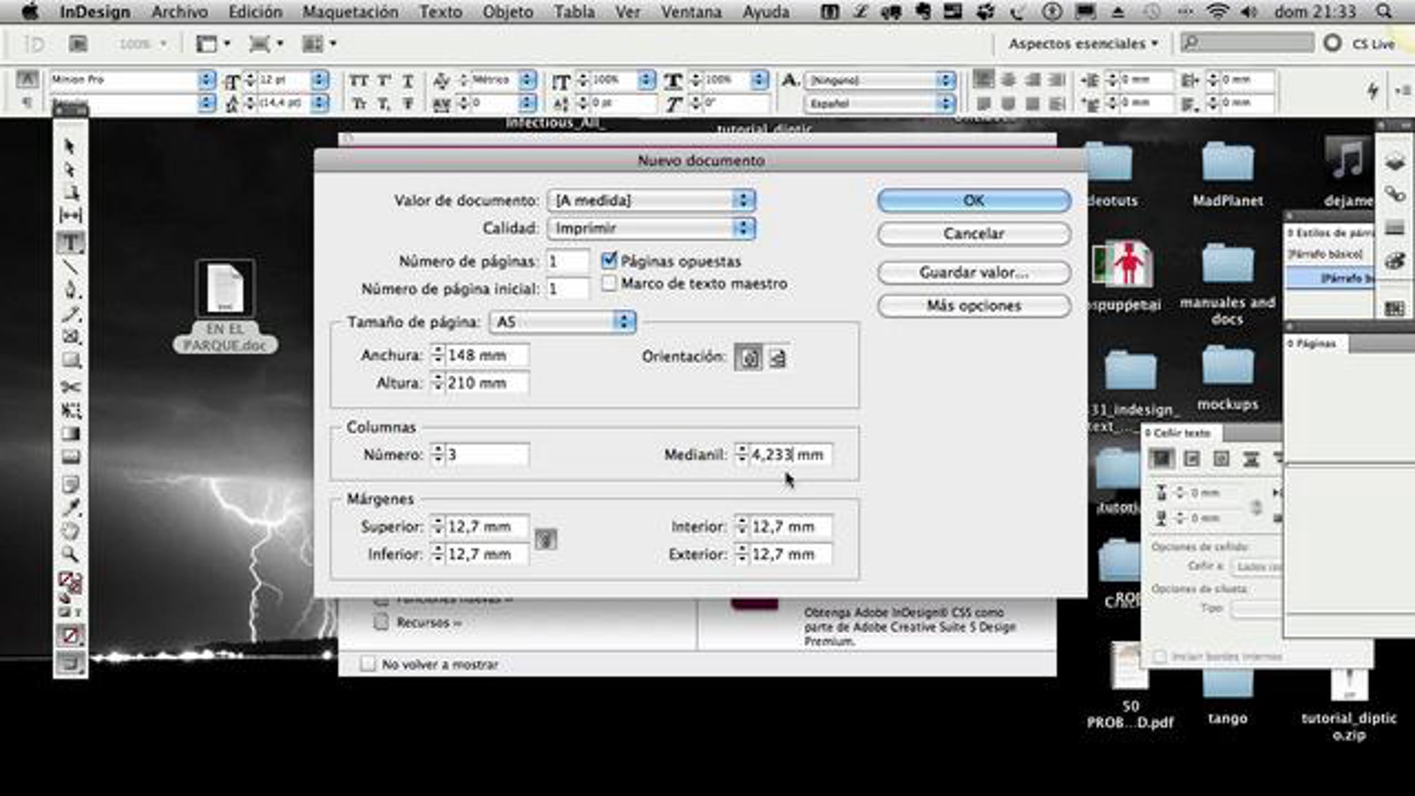Choose landscape orientation icon
This screenshot has width=1415, height=796.
coord(778,358)
